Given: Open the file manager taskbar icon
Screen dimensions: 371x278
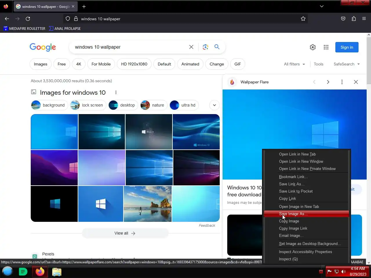Looking at the screenshot, I should tap(57, 272).
